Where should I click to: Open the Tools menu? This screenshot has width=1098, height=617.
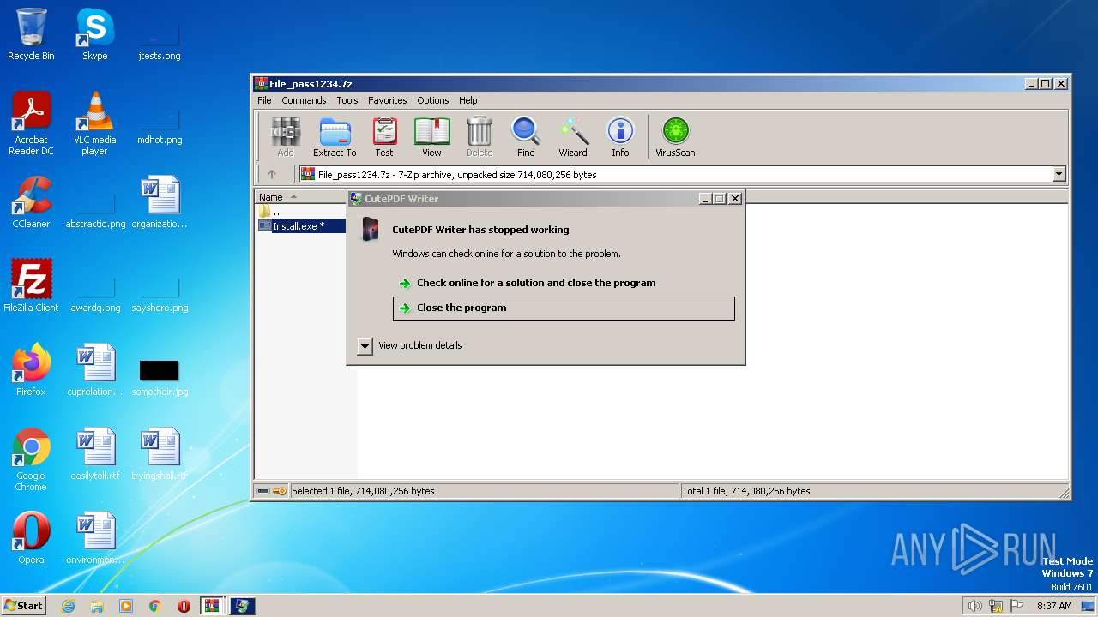click(347, 100)
